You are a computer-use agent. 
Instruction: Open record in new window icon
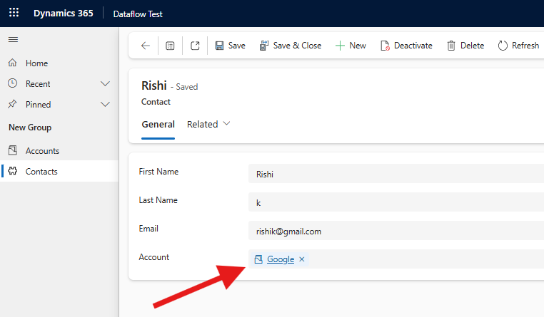[195, 46]
